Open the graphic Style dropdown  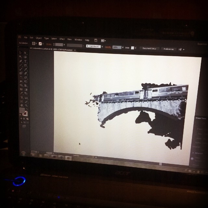tap(136, 48)
